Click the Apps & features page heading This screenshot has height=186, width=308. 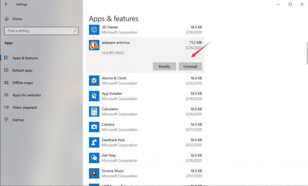tap(113, 19)
